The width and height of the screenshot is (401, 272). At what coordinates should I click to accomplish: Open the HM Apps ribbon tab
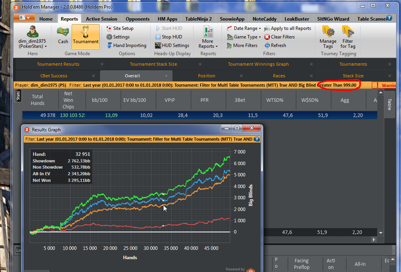coord(167,19)
